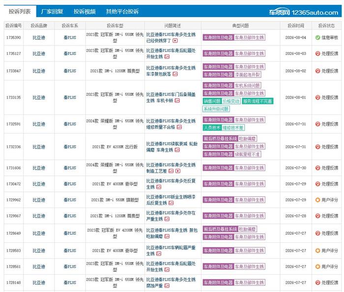Image resolution: width=344 pixels, height=292 pixels.
Task: Click 用户评分 status icon for 1729962
Action: 317,200
